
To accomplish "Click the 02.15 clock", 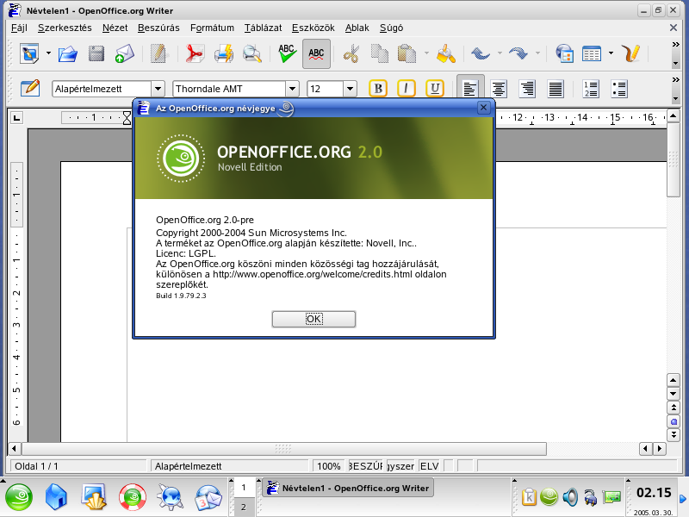I will click(654, 492).
